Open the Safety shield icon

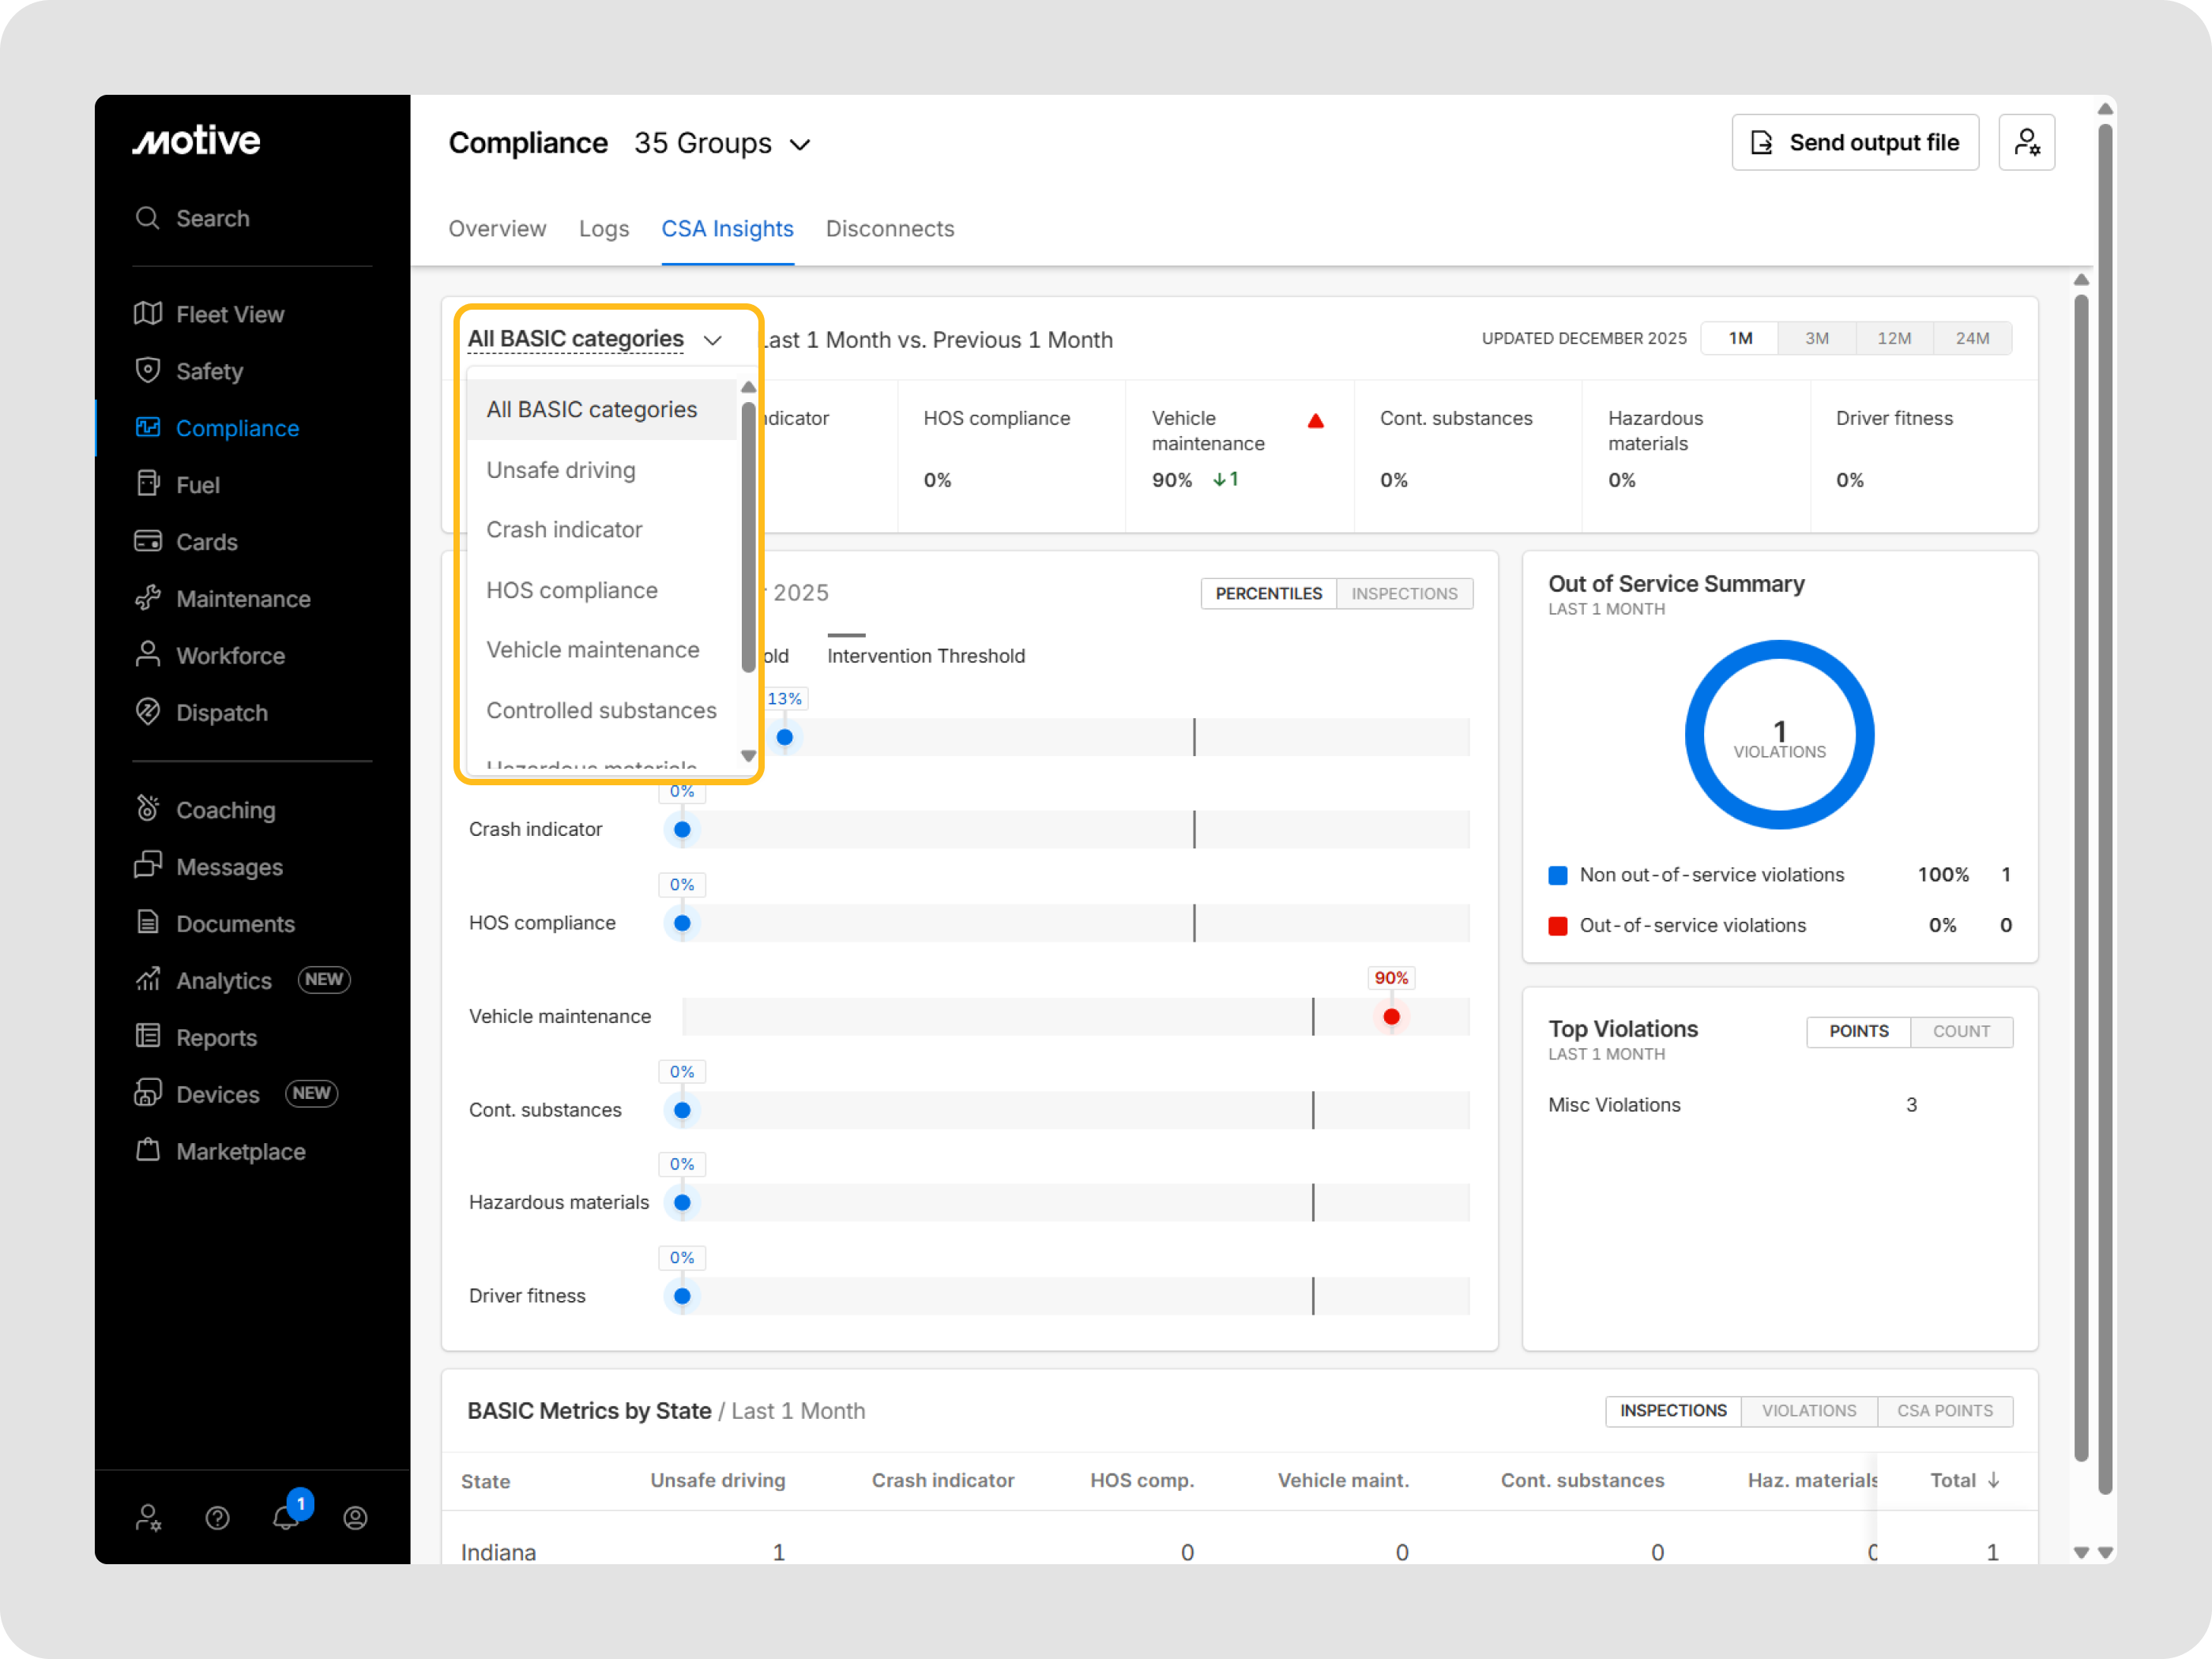tap(148, 371)
